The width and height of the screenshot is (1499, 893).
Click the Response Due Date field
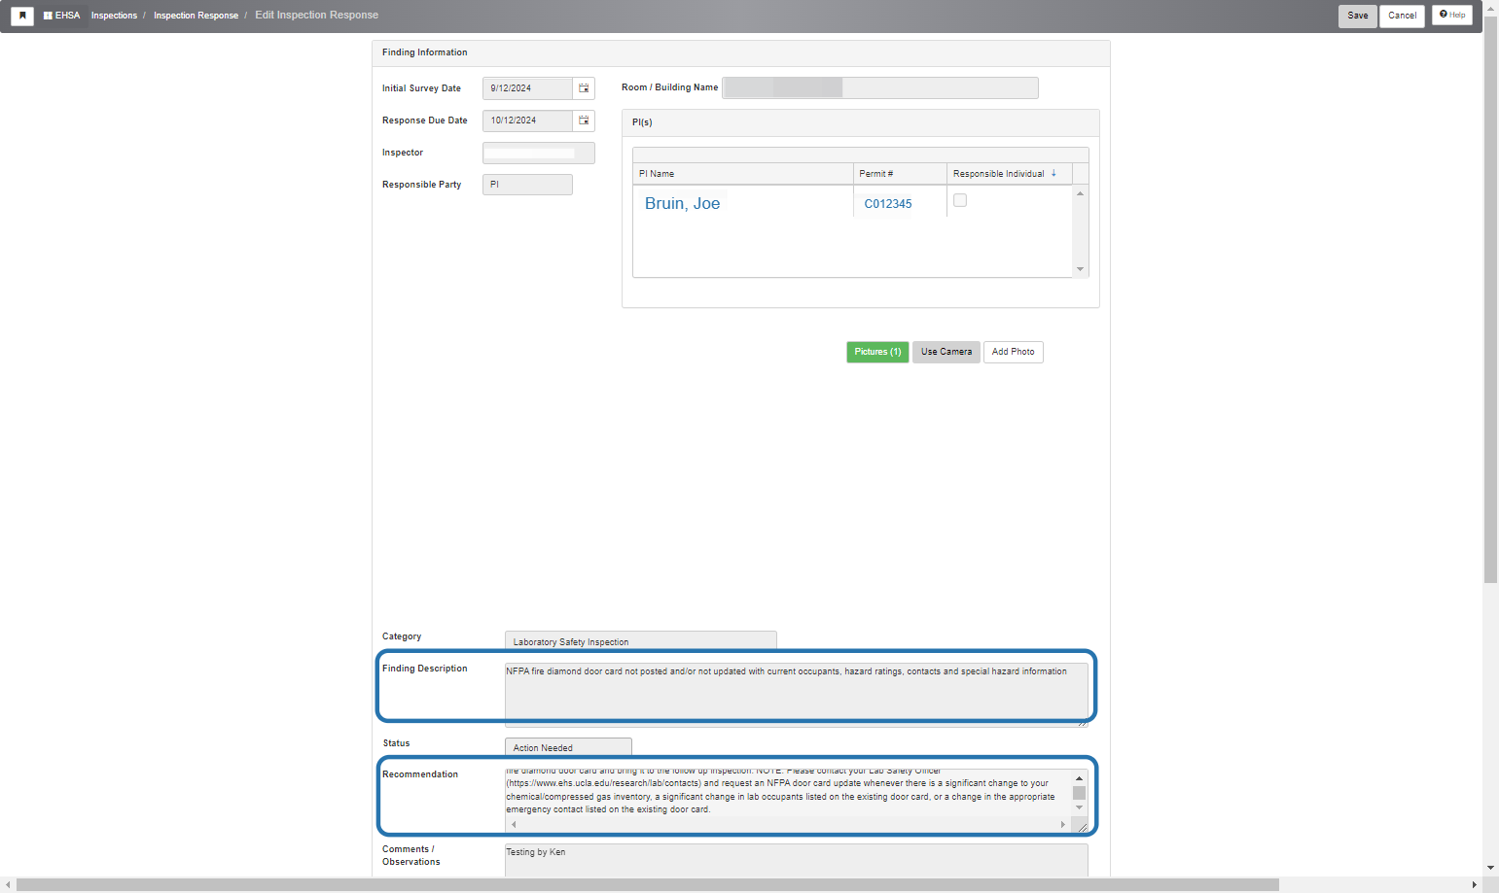[x=527, y=120]
